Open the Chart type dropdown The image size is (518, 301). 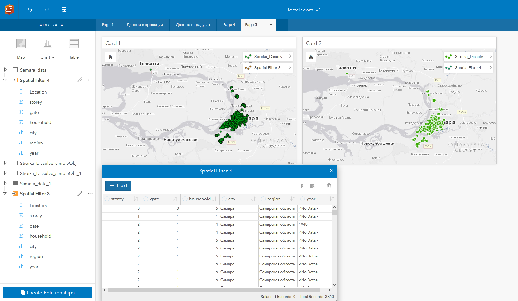coord(47,57)
